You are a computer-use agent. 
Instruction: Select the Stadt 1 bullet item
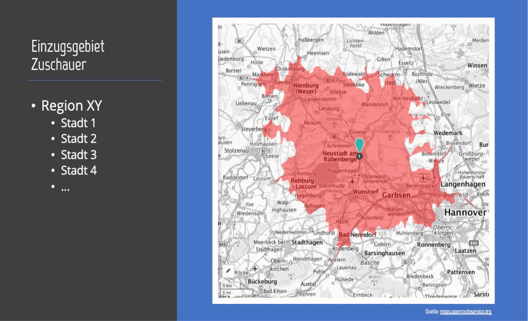78,123
